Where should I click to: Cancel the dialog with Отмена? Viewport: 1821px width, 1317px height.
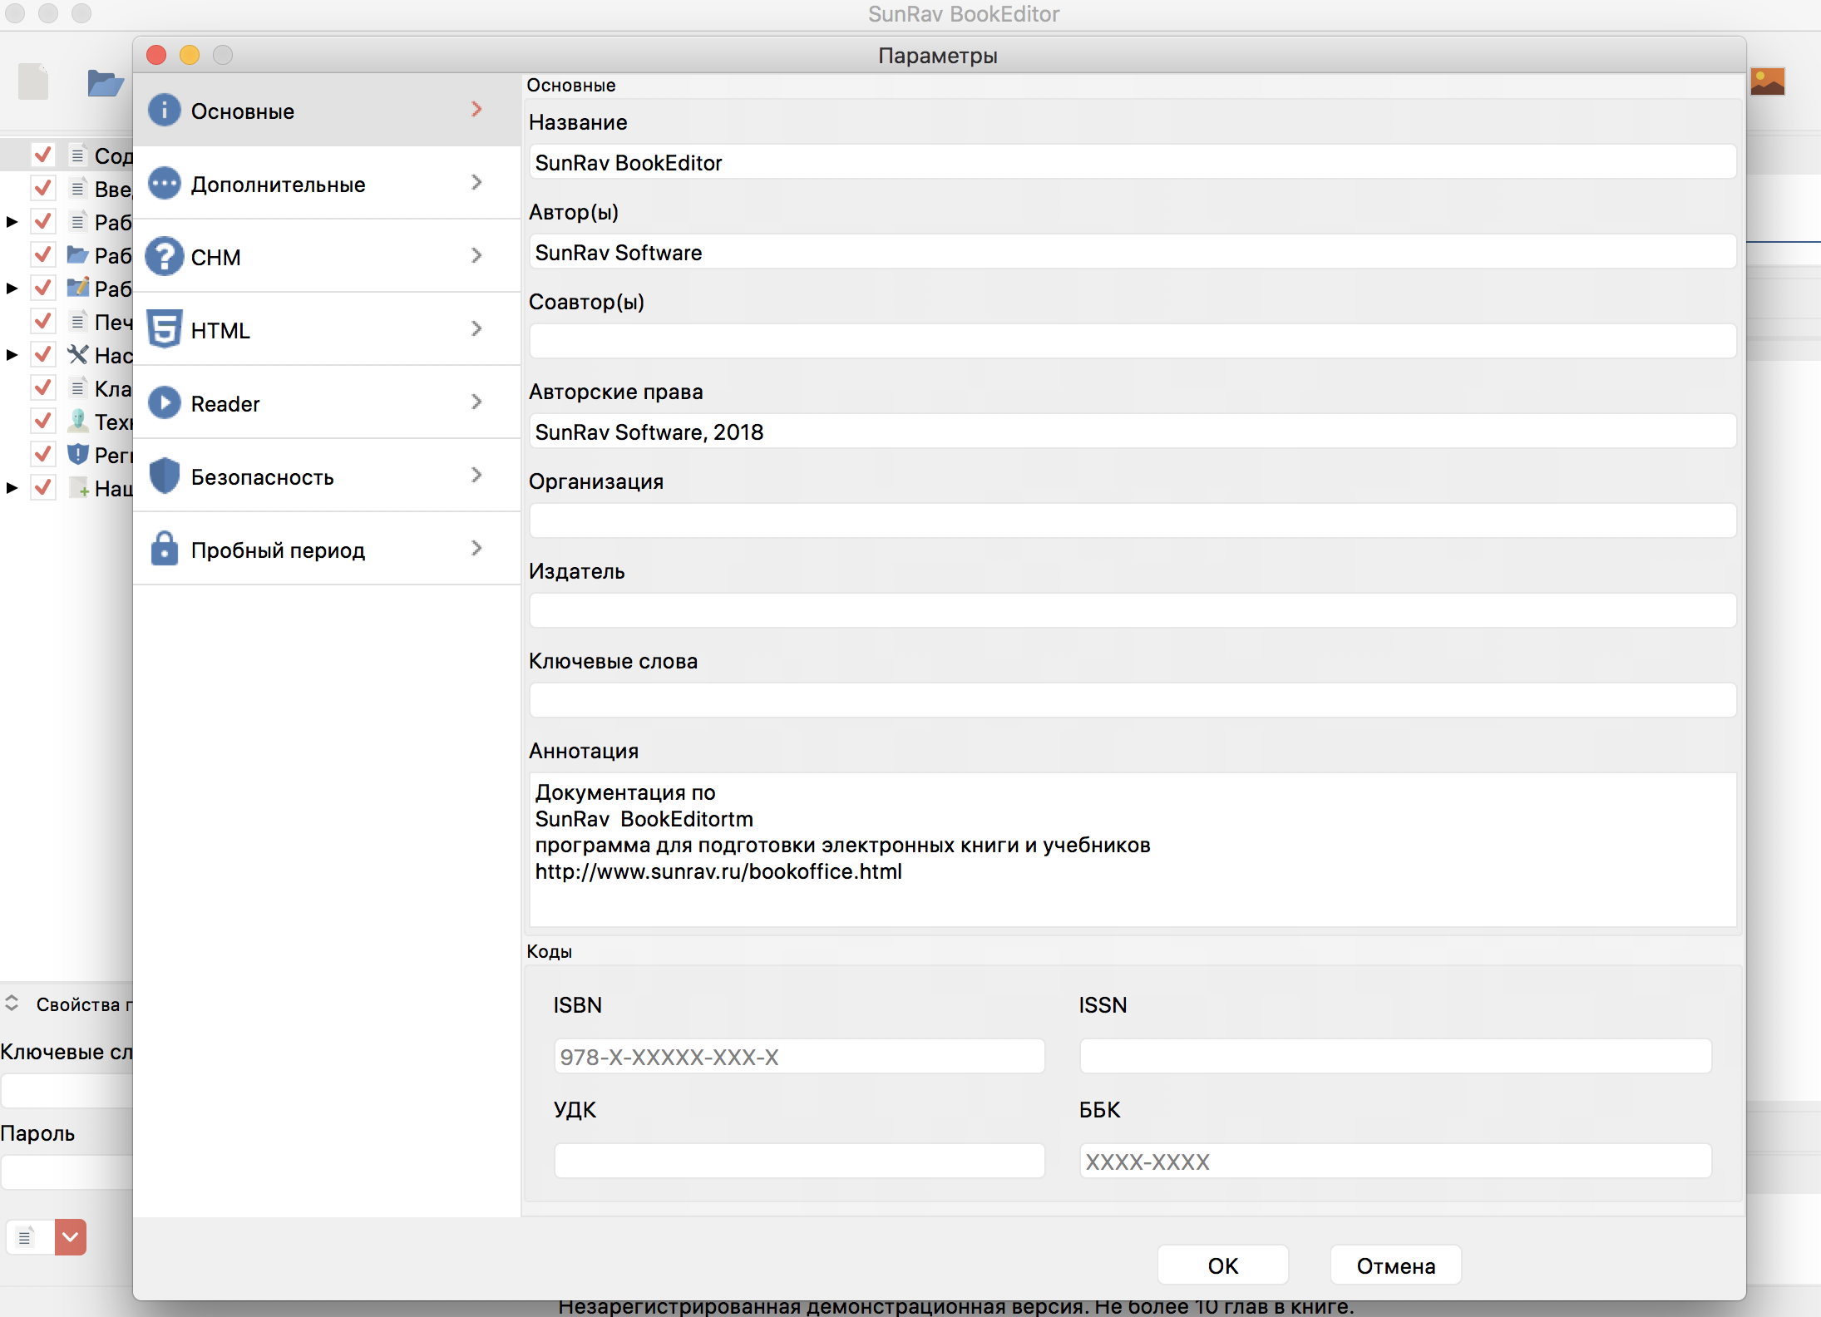point(1396,1265)
